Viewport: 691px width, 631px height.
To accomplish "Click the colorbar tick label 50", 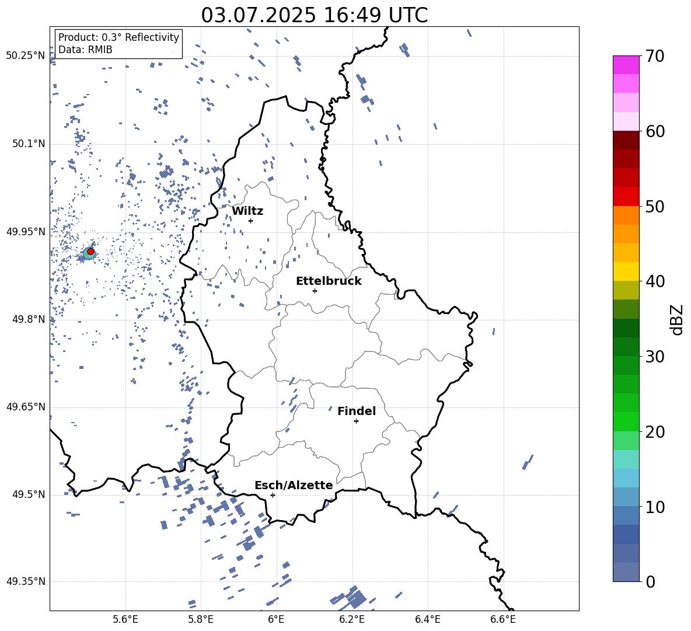I will click(x=655, y=206).
